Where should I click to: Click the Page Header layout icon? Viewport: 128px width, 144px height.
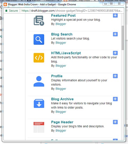[x=39, y=127]
